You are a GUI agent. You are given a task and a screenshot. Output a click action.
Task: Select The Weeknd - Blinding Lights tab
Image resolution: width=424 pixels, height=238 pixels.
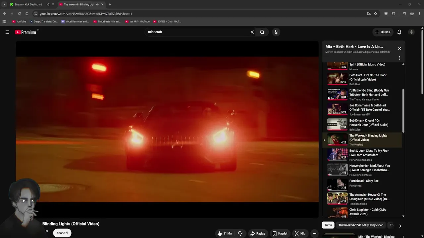tap(79, 4)
